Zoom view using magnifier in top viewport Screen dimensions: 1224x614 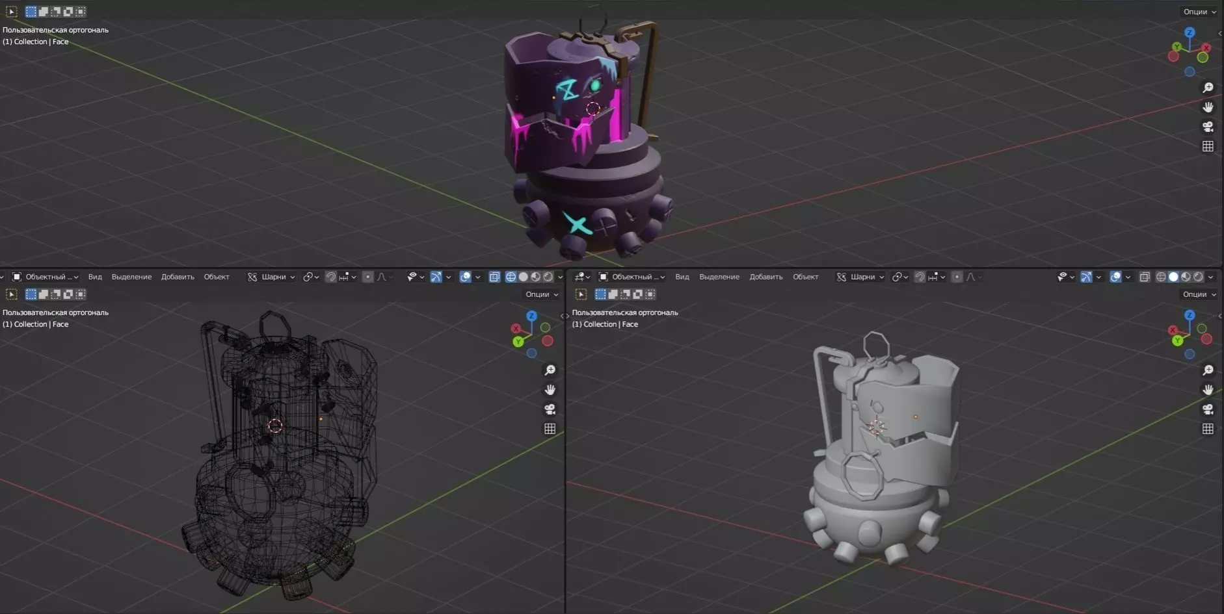coord(1208,88)
